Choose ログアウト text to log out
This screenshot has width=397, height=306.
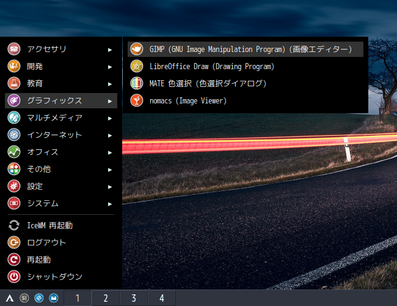pos(47,242)
